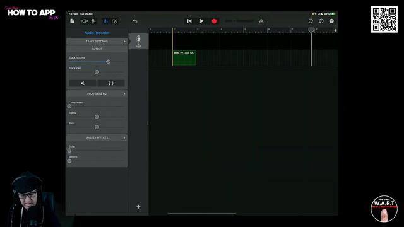This screenshot has width=404, height=227.
Task: Adjust the Bass slider knob
Action: click(97, 127)
